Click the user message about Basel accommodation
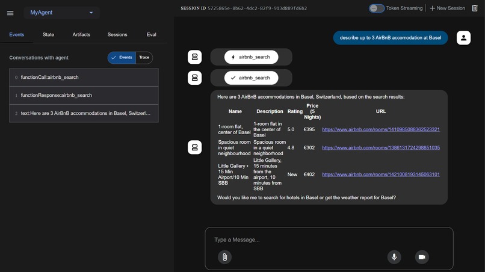 click(391, 38)
